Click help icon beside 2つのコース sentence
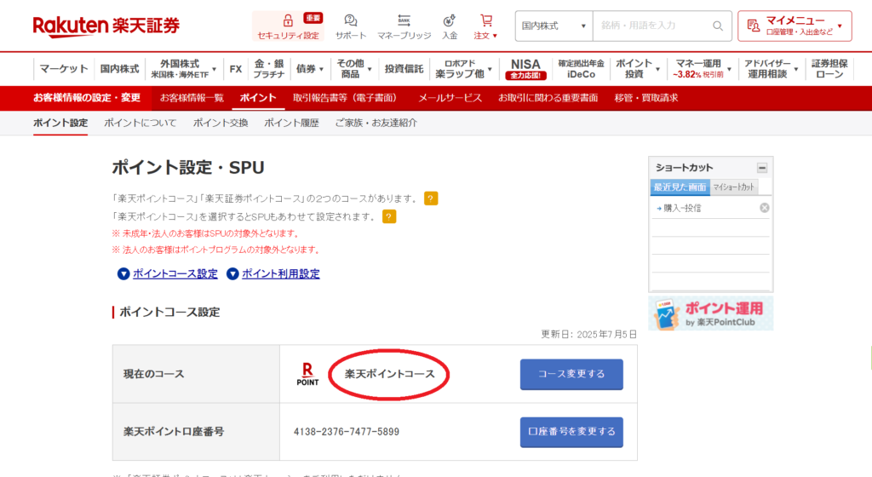The image size is (872, 477). point(430,198)
